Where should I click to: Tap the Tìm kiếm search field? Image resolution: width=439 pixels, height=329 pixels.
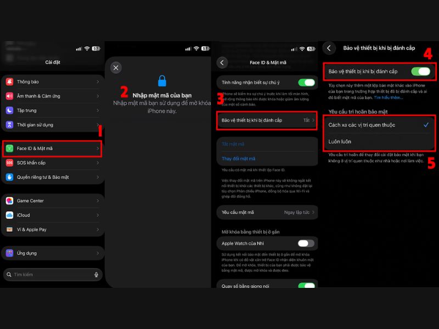coord(53,275)
